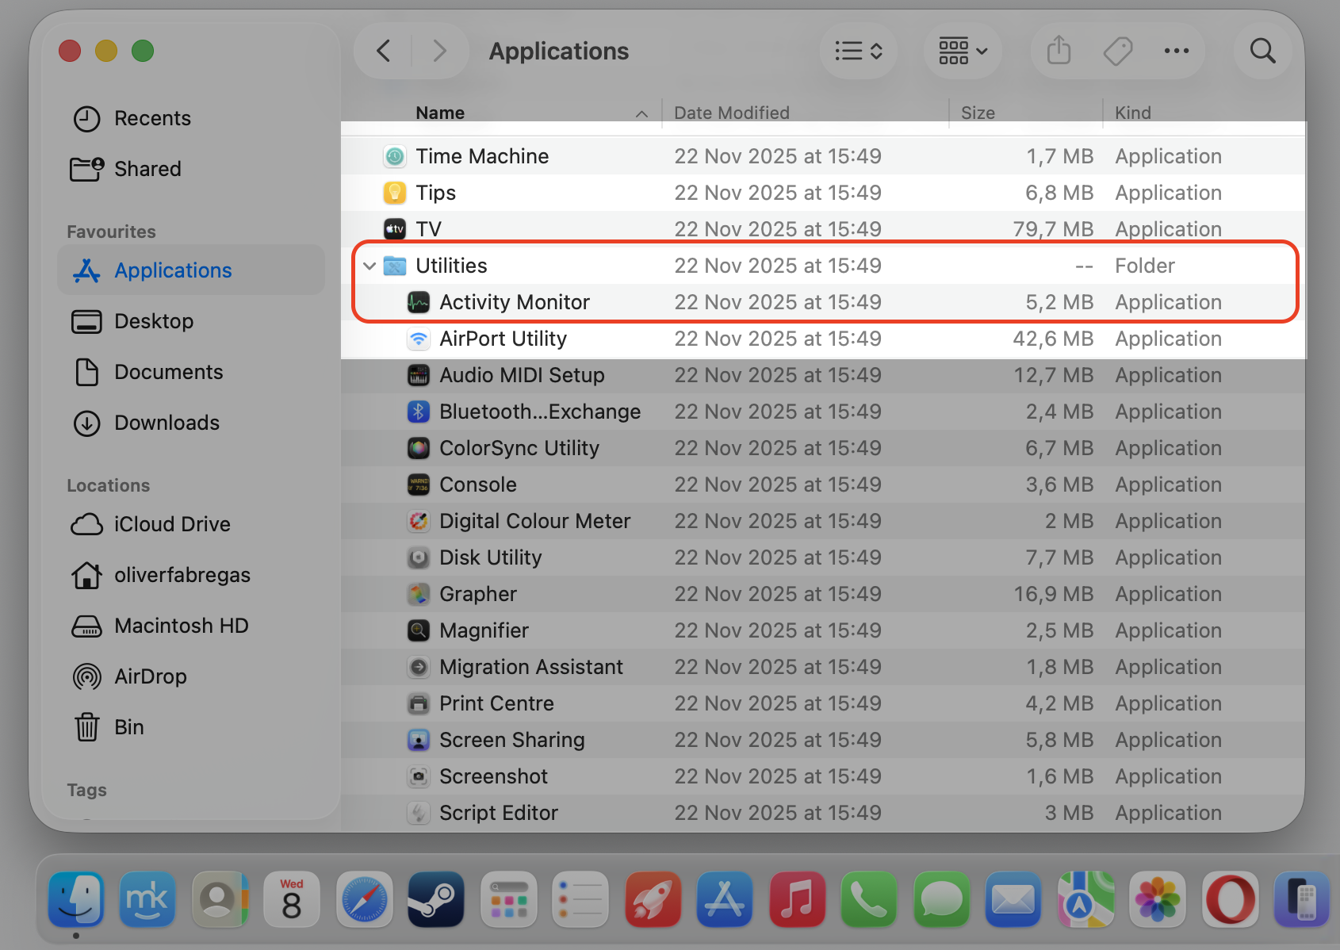Screen dimensions: 1340x950
Task: Click the Console app icon
Action: (x=419, y=485)
